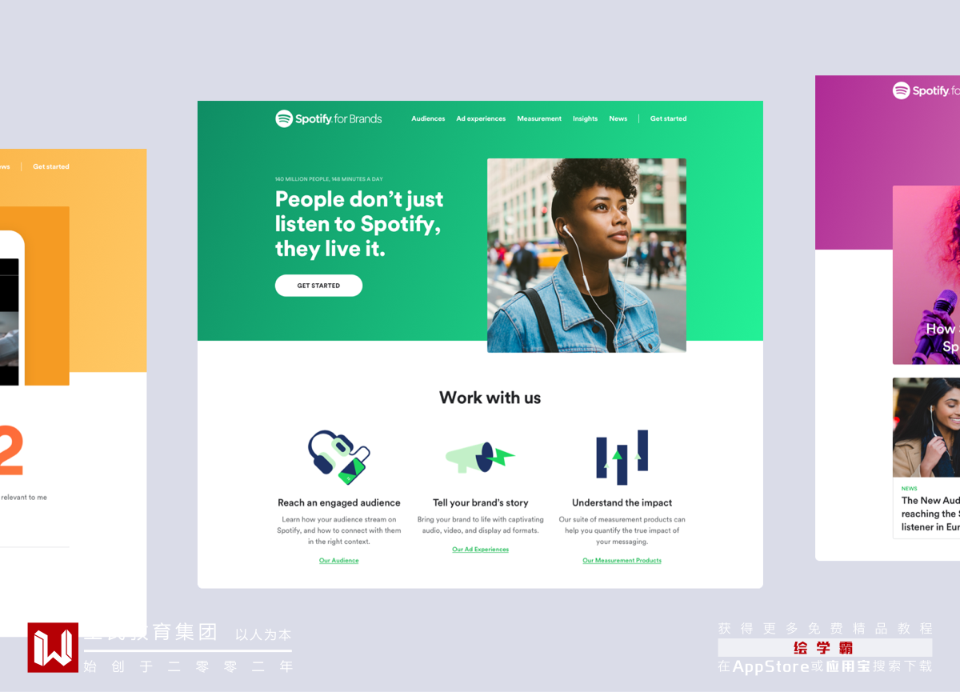
Task: Click Get started in the green header navigation
Action: [x=668, y=118]
